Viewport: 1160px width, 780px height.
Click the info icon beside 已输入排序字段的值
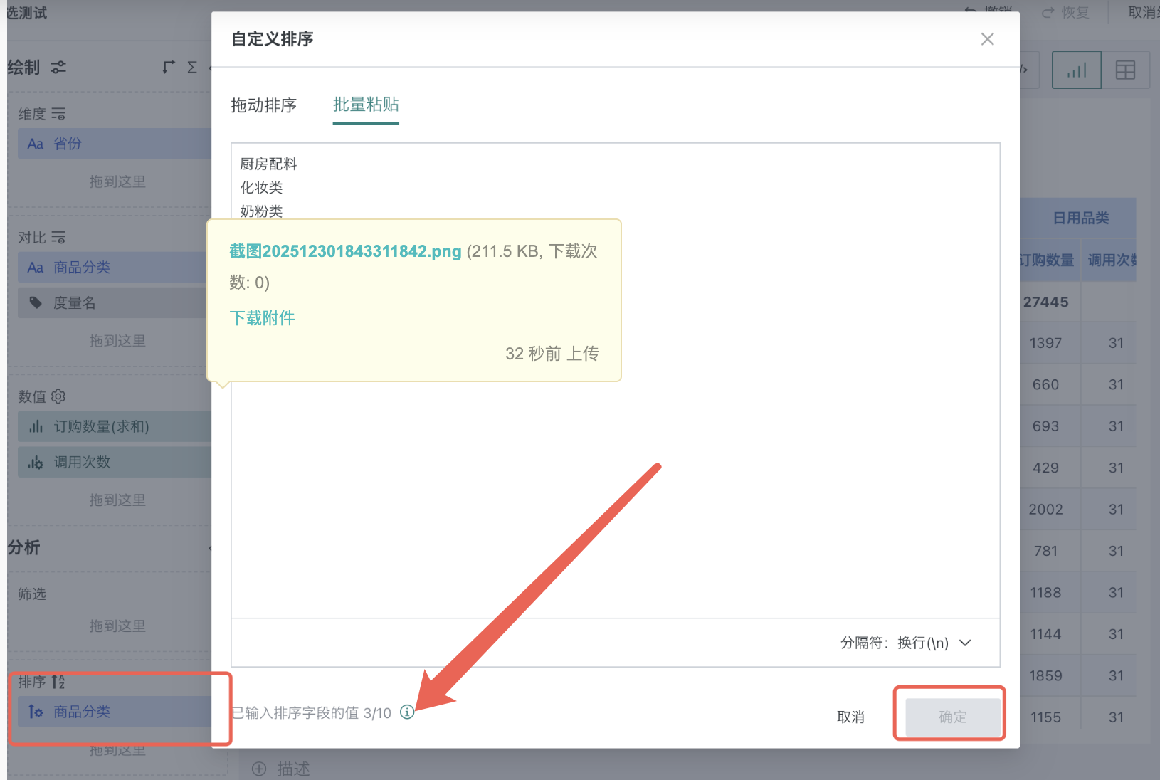[406, 712]
